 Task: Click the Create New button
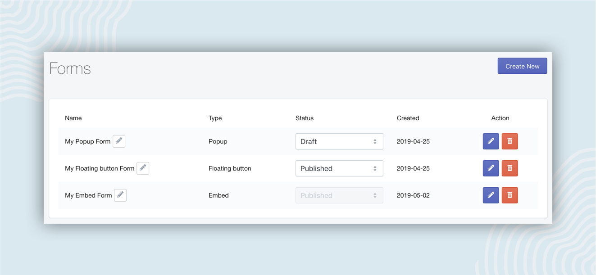[x=522, y=66]
